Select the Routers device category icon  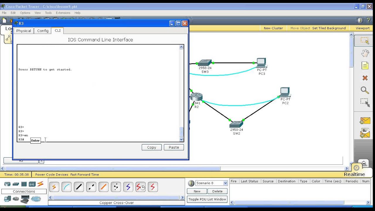[x=7, y=184]
